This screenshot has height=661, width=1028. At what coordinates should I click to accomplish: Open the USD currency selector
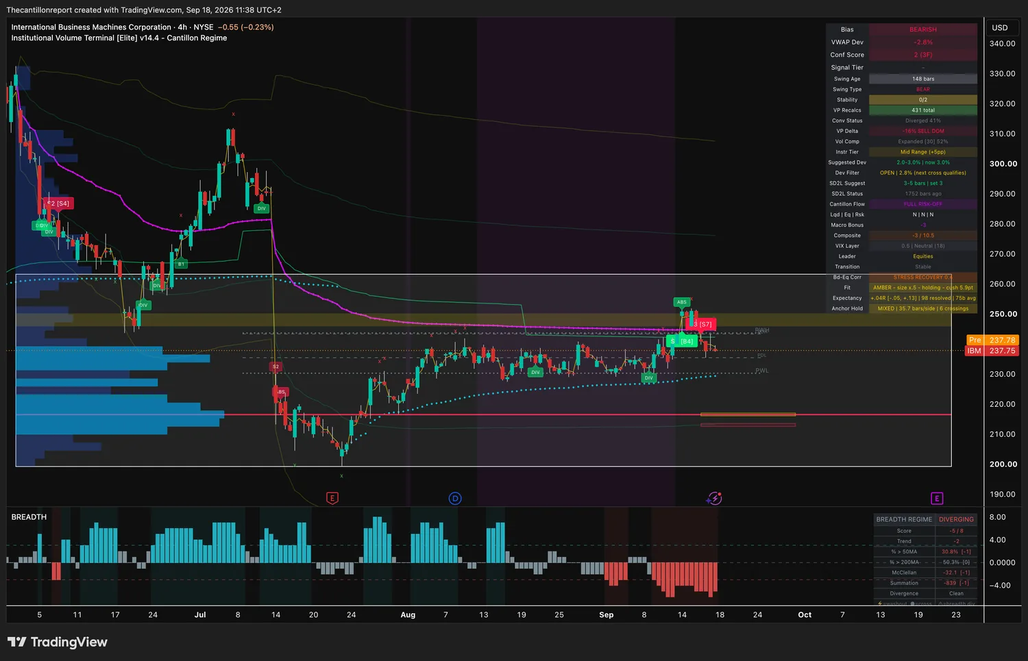click(1000, 28)
